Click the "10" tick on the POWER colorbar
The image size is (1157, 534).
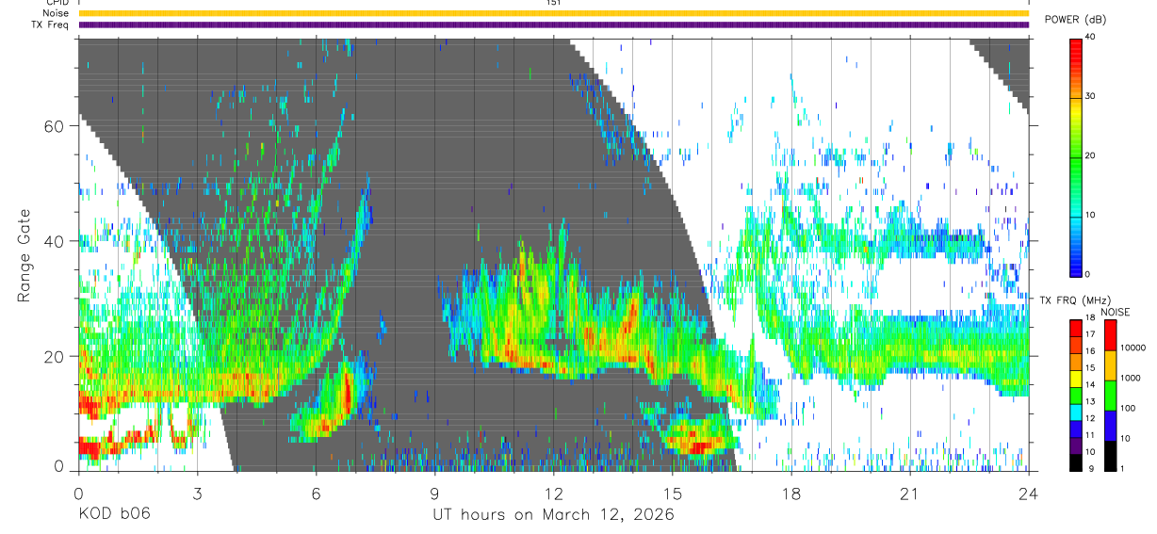(1090, 215)
